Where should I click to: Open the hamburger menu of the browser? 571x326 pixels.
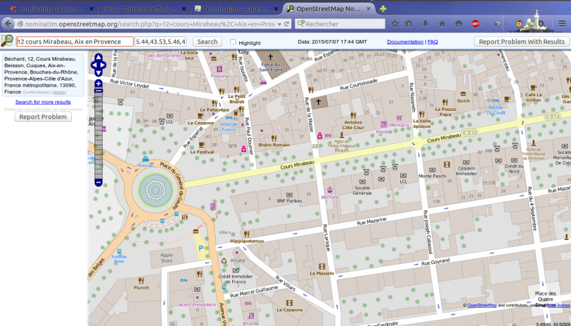(562, 24)
